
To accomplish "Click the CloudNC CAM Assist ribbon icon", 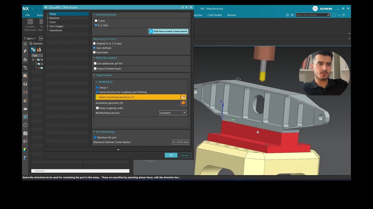I will (x=30, y=22).
